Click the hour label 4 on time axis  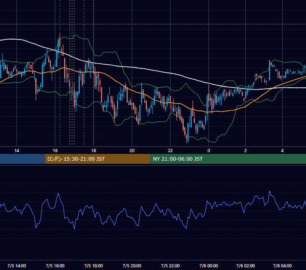[282, 151]
